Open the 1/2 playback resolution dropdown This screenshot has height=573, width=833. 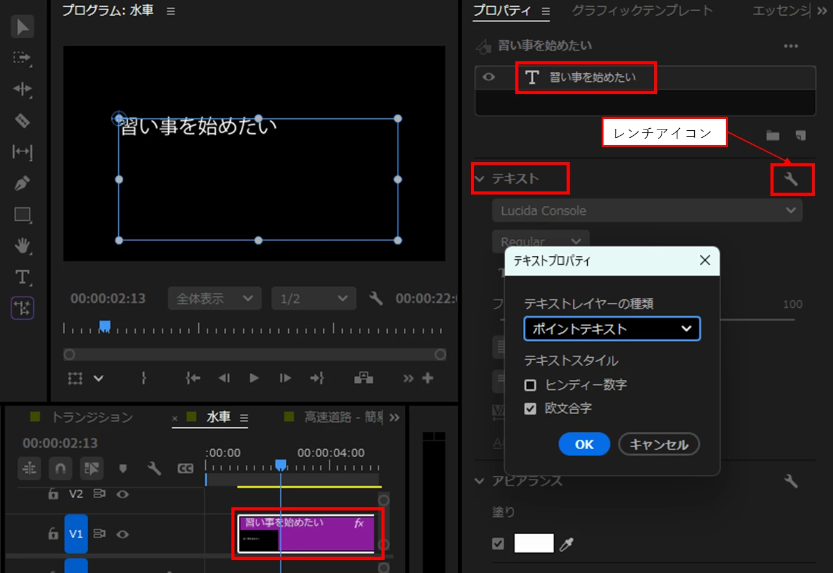[314, 298]
